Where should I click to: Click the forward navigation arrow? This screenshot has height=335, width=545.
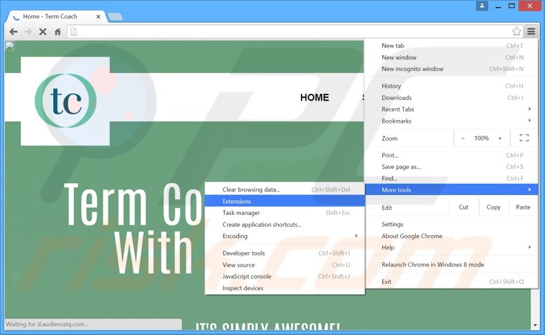[x=28, y=32]
